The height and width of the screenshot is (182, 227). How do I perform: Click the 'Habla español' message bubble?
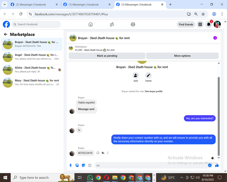86,102
